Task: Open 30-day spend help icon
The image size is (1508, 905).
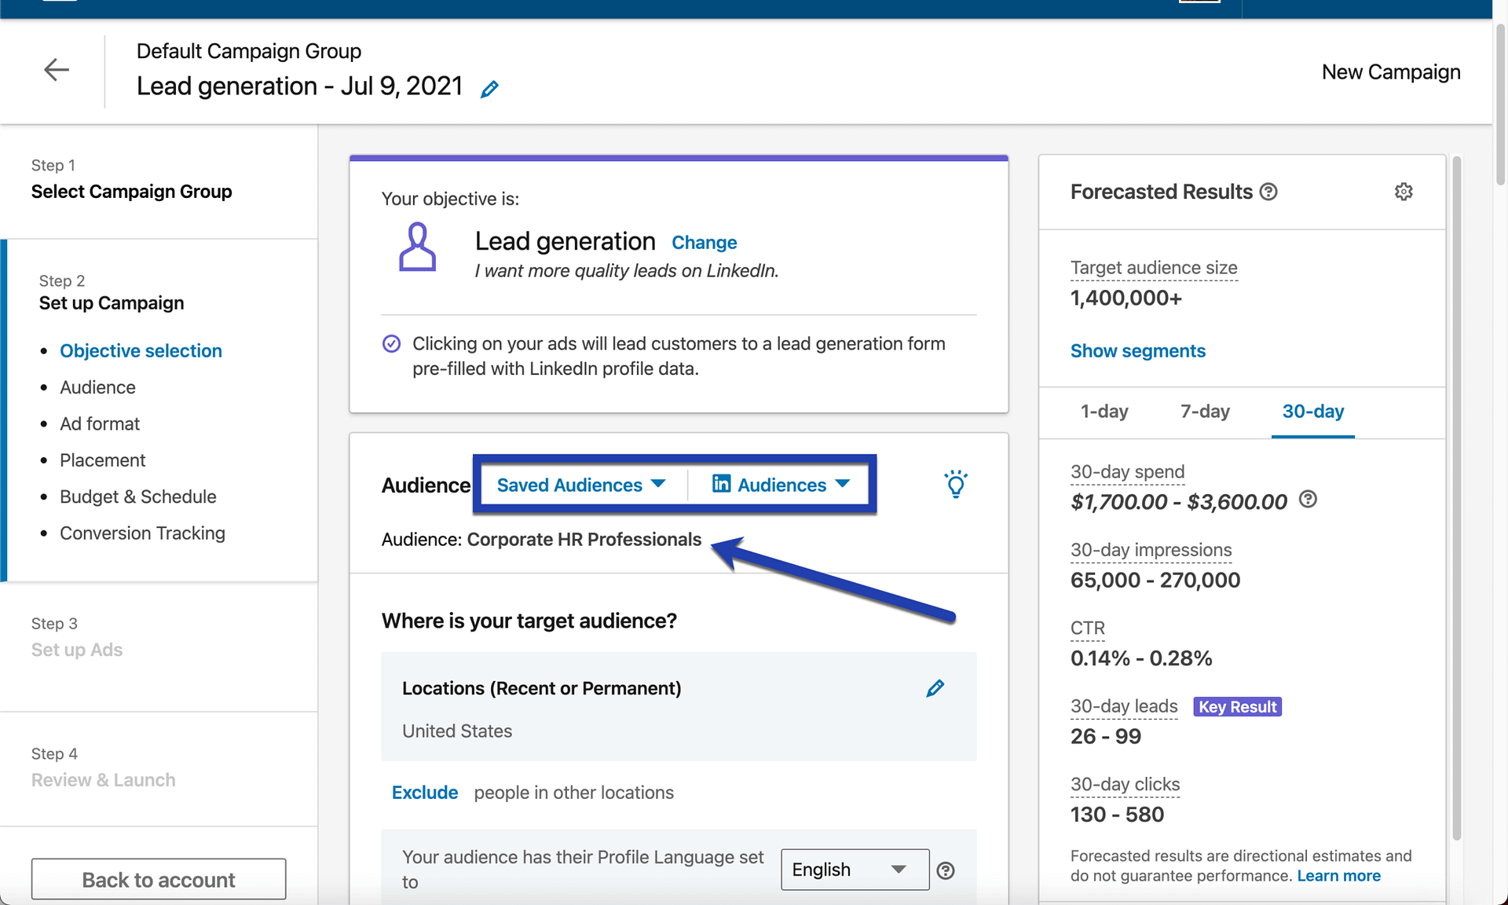Action: (x=1308, y=500)
